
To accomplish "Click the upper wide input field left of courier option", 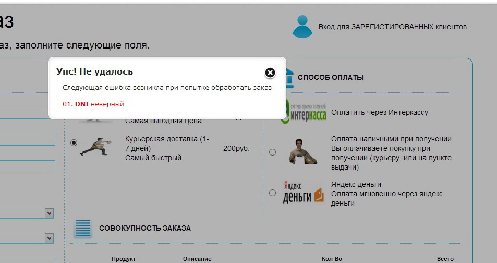I will point(27,140).
